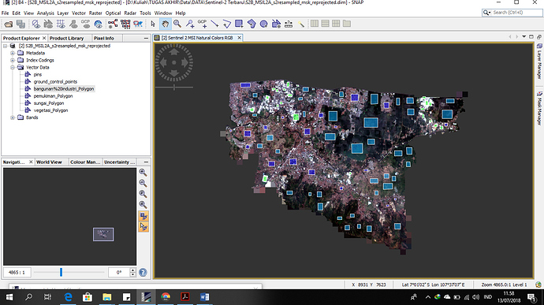Open the Batch Processing tool
The height and width of the screenshot is (305, 544).
point(125,24)
